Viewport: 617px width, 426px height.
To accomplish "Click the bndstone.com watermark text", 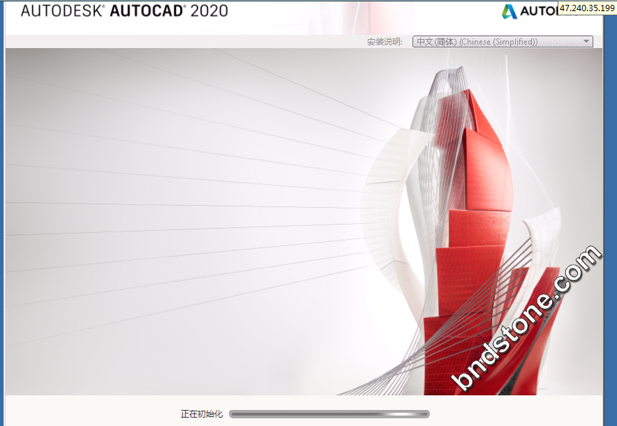I will [x=527, y=318].
